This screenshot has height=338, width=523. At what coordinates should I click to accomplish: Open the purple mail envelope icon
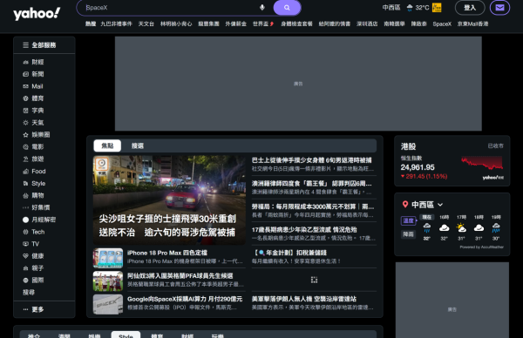click(x=499, y=8)
